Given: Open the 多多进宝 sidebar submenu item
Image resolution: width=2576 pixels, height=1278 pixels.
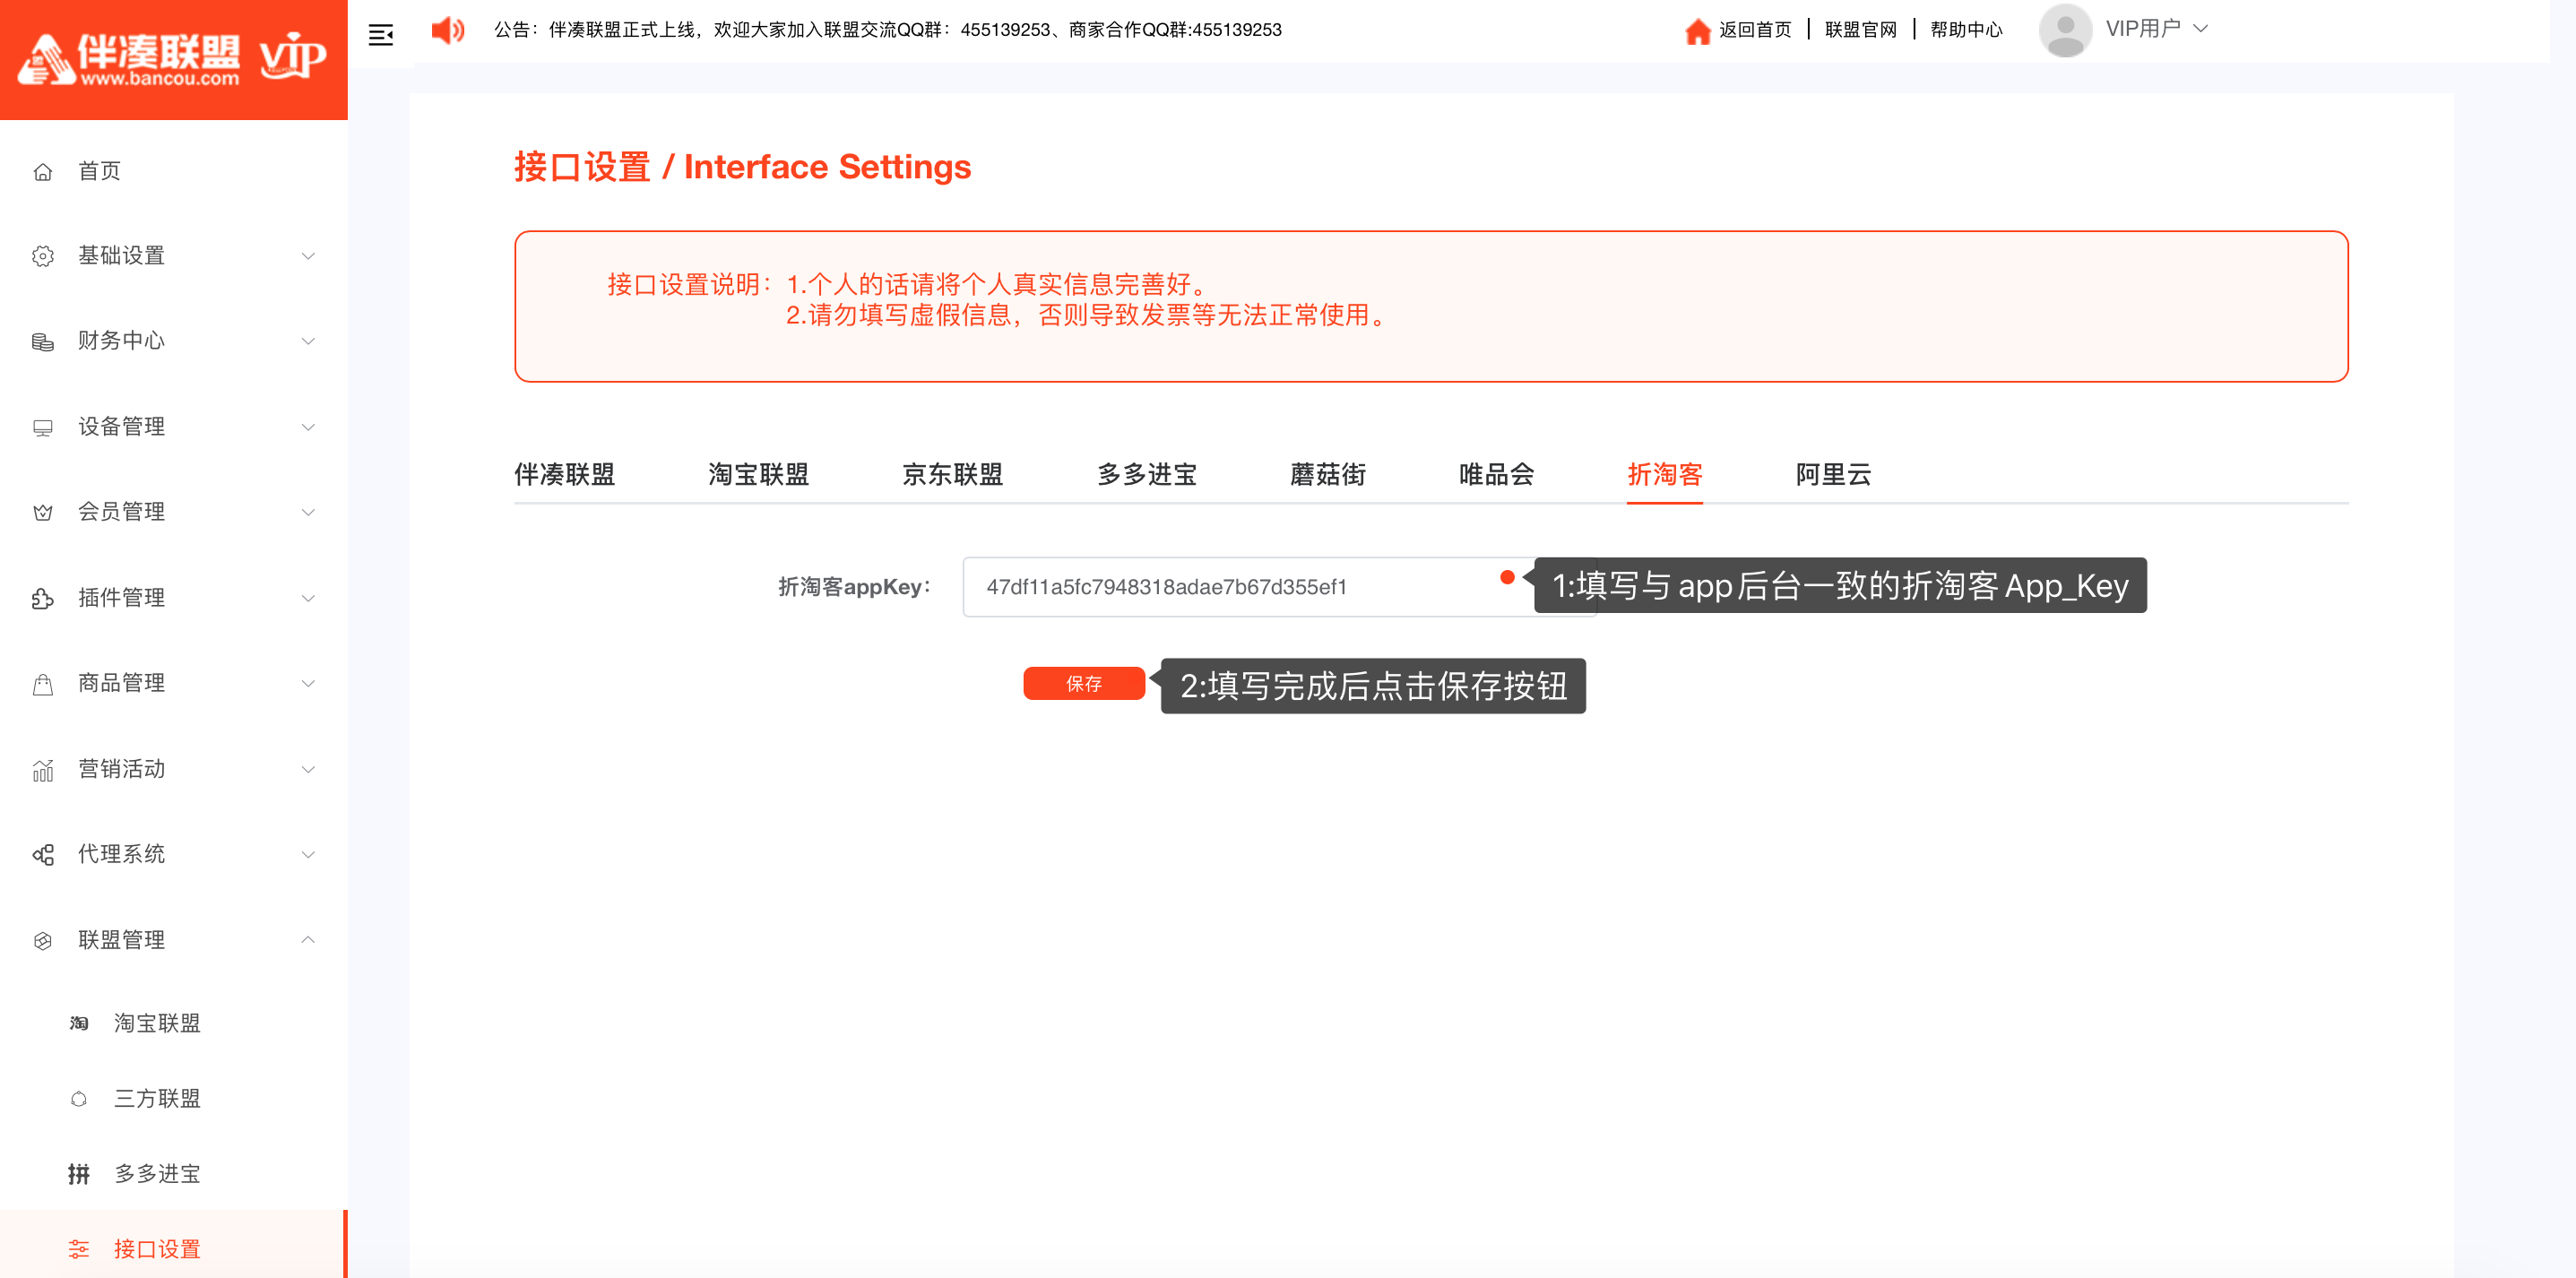Looking at the screenshot, I should (x=157, y=1174).
